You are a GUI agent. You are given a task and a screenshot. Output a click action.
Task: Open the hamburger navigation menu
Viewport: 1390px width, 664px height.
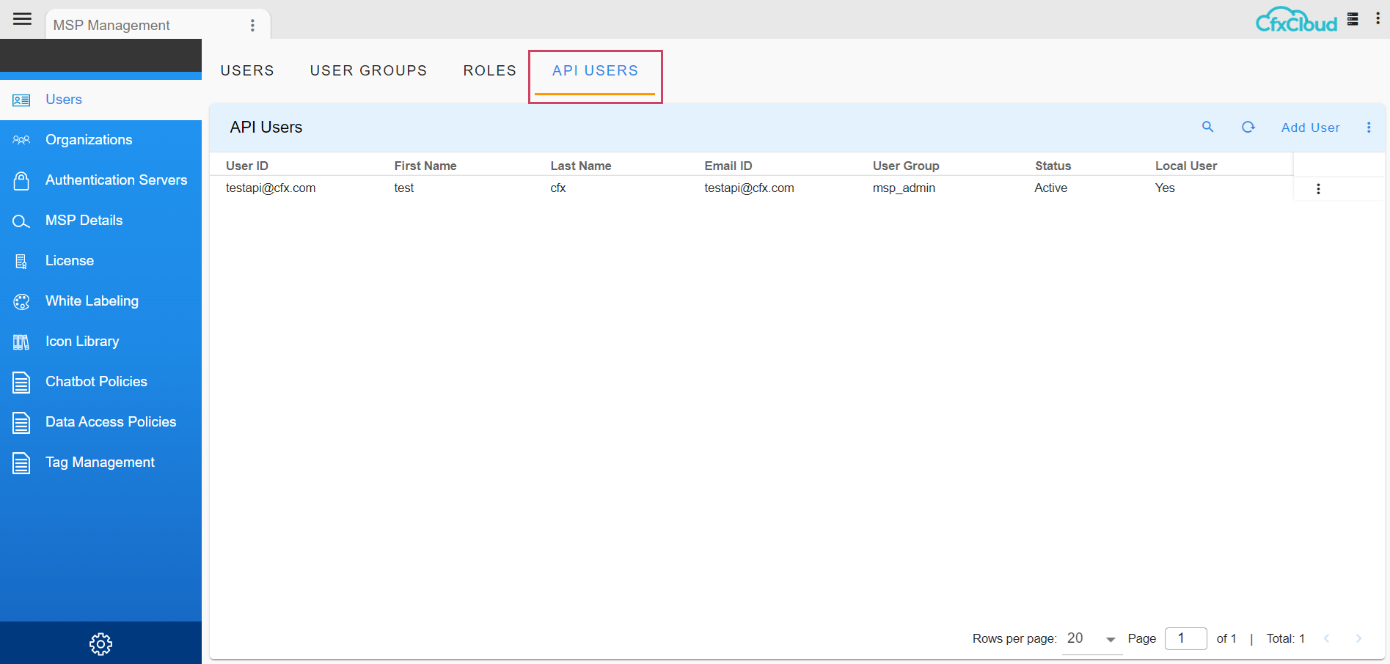(x=23, y=19)
